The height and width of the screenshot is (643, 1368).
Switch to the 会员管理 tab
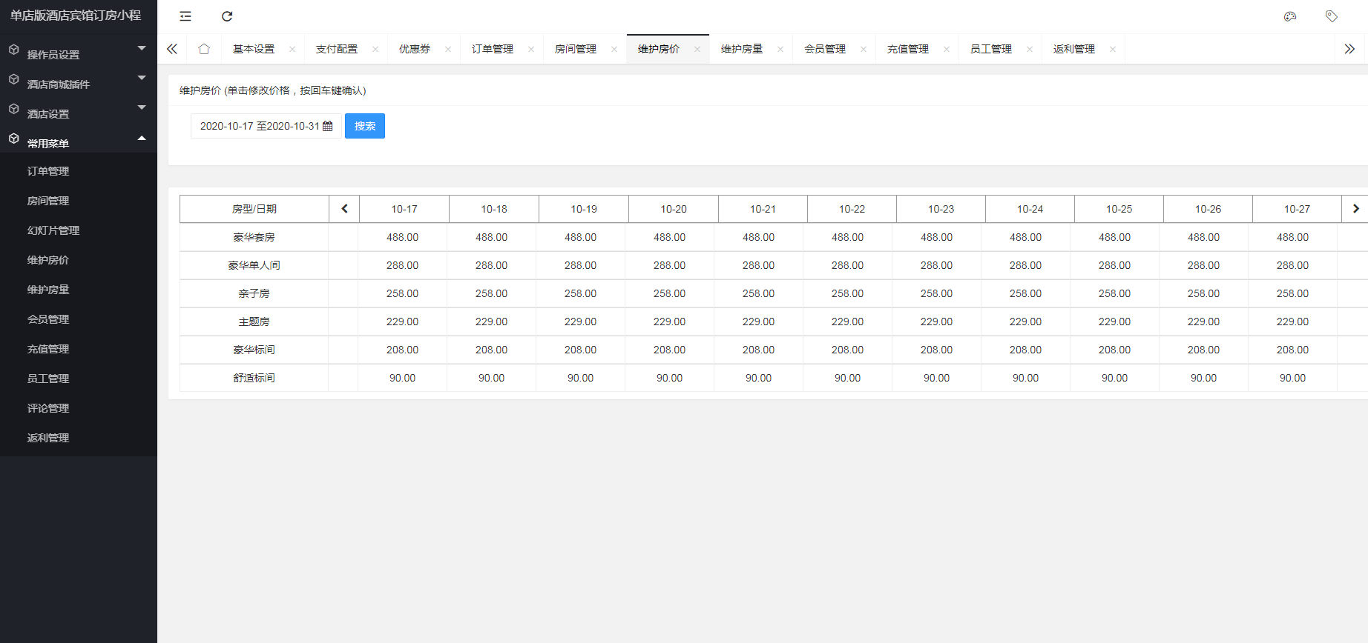pos(825,49)
